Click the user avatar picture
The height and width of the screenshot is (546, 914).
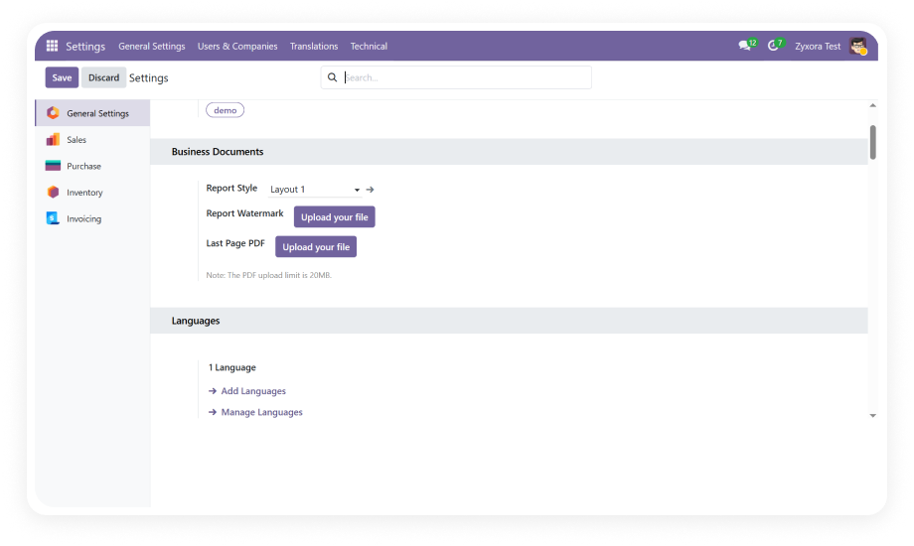858,46
